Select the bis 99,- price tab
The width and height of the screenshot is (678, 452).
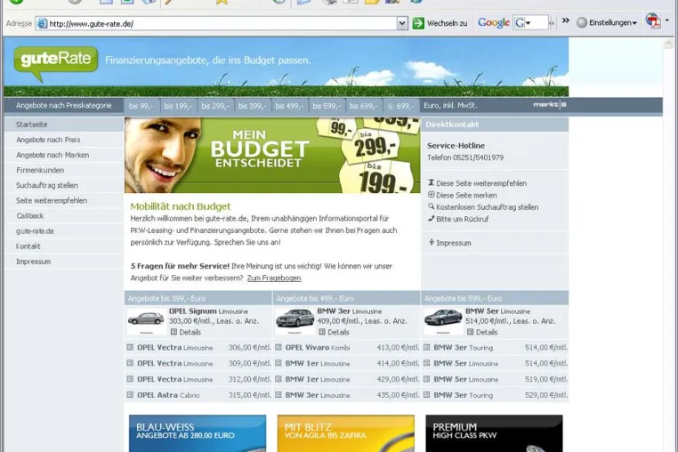pyautogui.click(x=141, y=106)
